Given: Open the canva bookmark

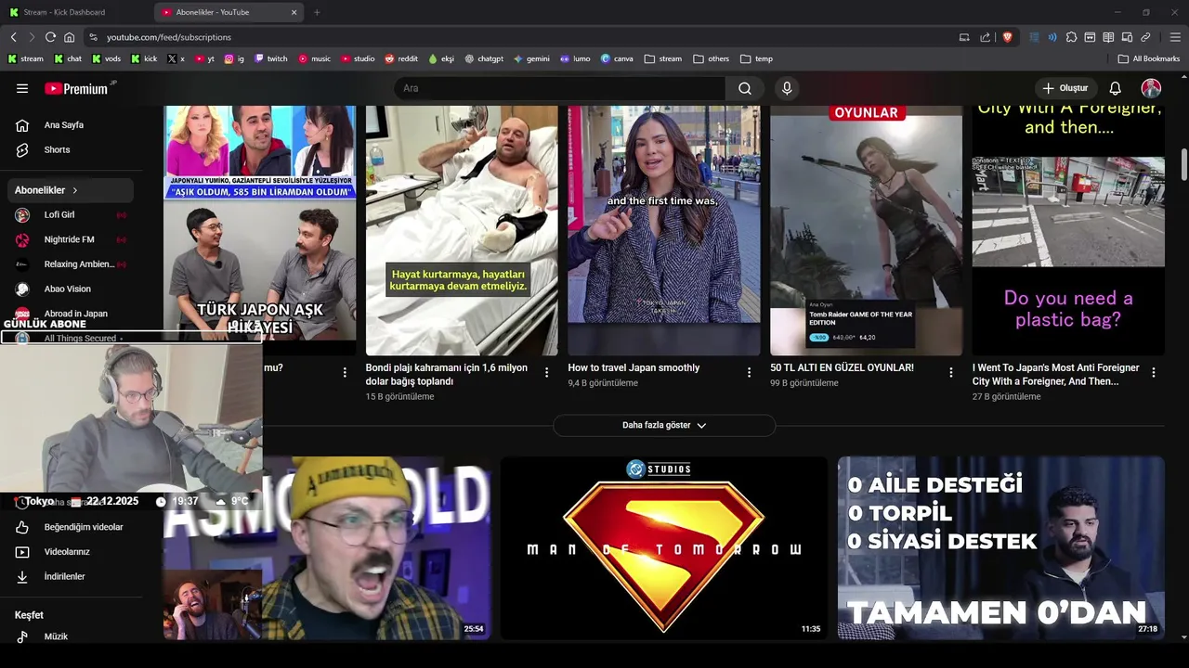Looking at the screenshot, I should [x=617, y=58].
